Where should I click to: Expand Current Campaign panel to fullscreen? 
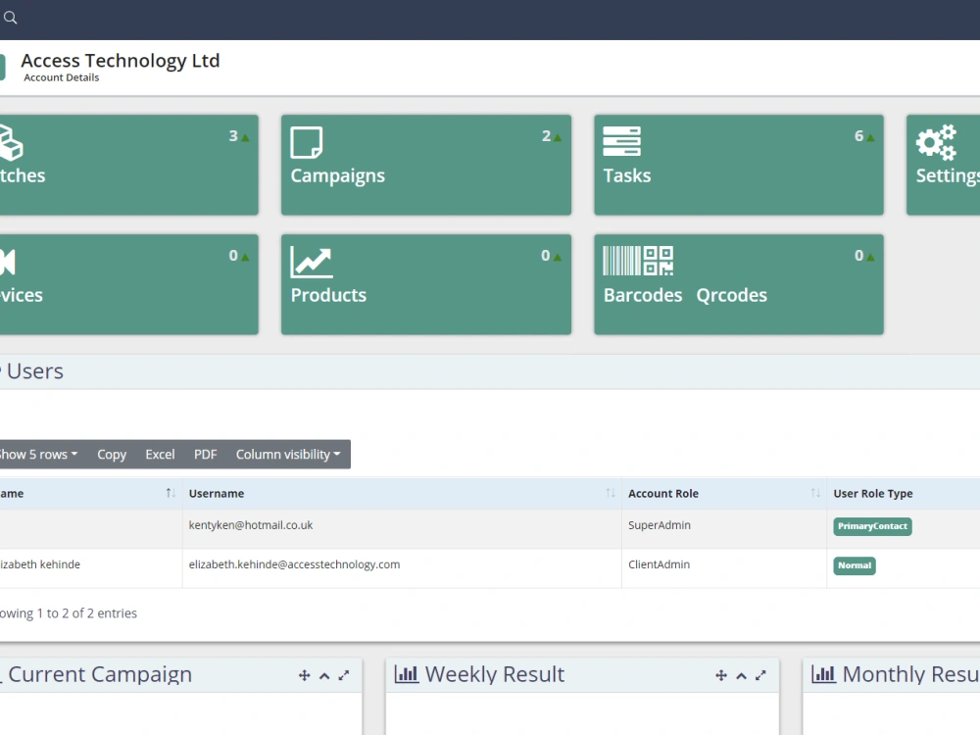coord(344,675)
